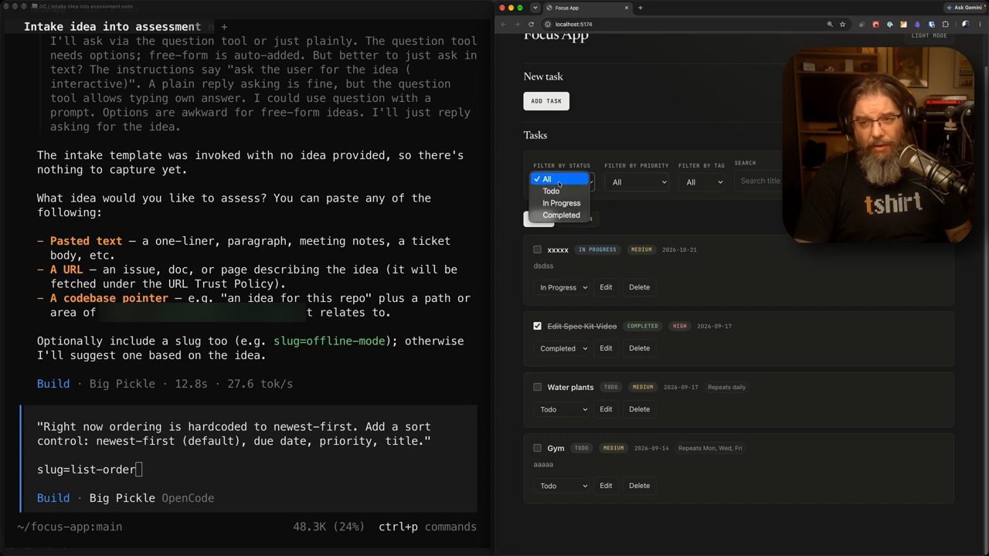Select Completed from status filter
989x556 pixels.
(x=559, y=215)
